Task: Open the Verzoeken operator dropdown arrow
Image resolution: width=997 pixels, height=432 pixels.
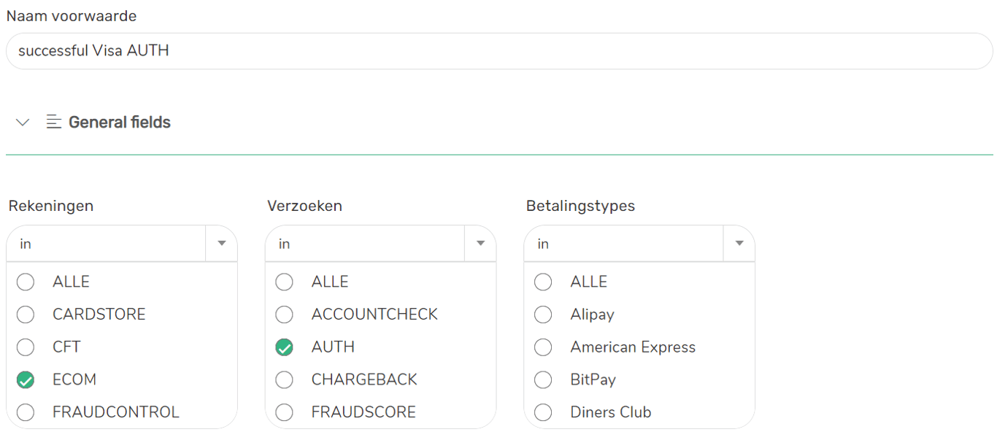Action: coord(480,244)
